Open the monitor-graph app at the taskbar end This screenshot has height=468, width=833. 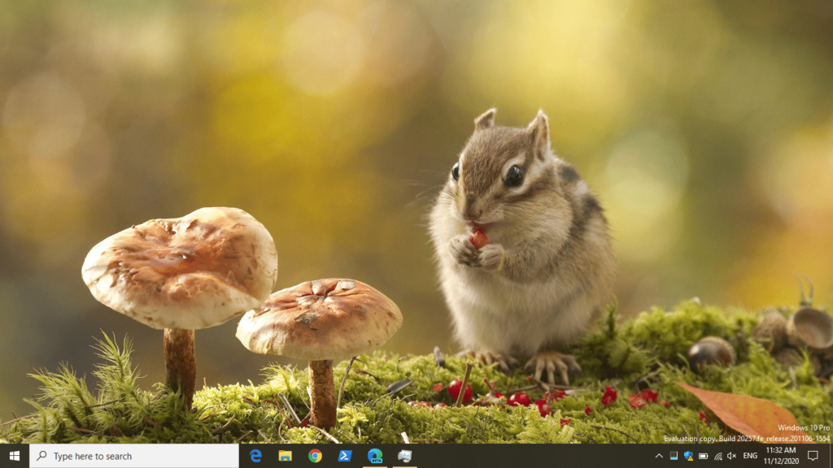coord(404,456)
